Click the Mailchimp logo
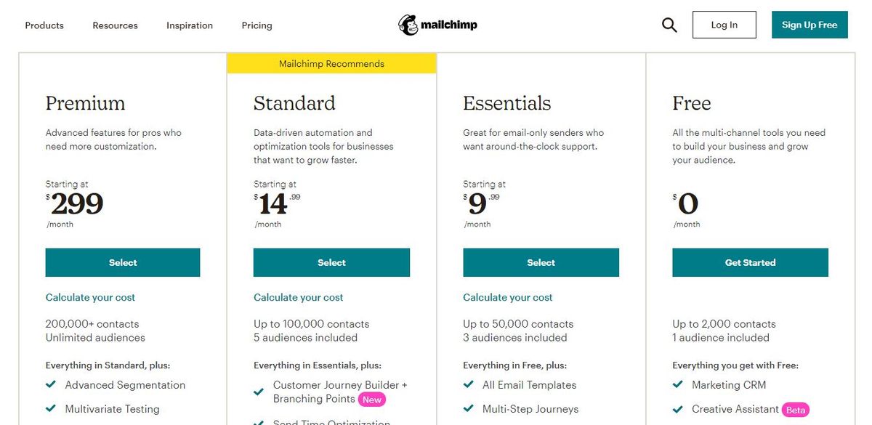 [x=436, y=24]
